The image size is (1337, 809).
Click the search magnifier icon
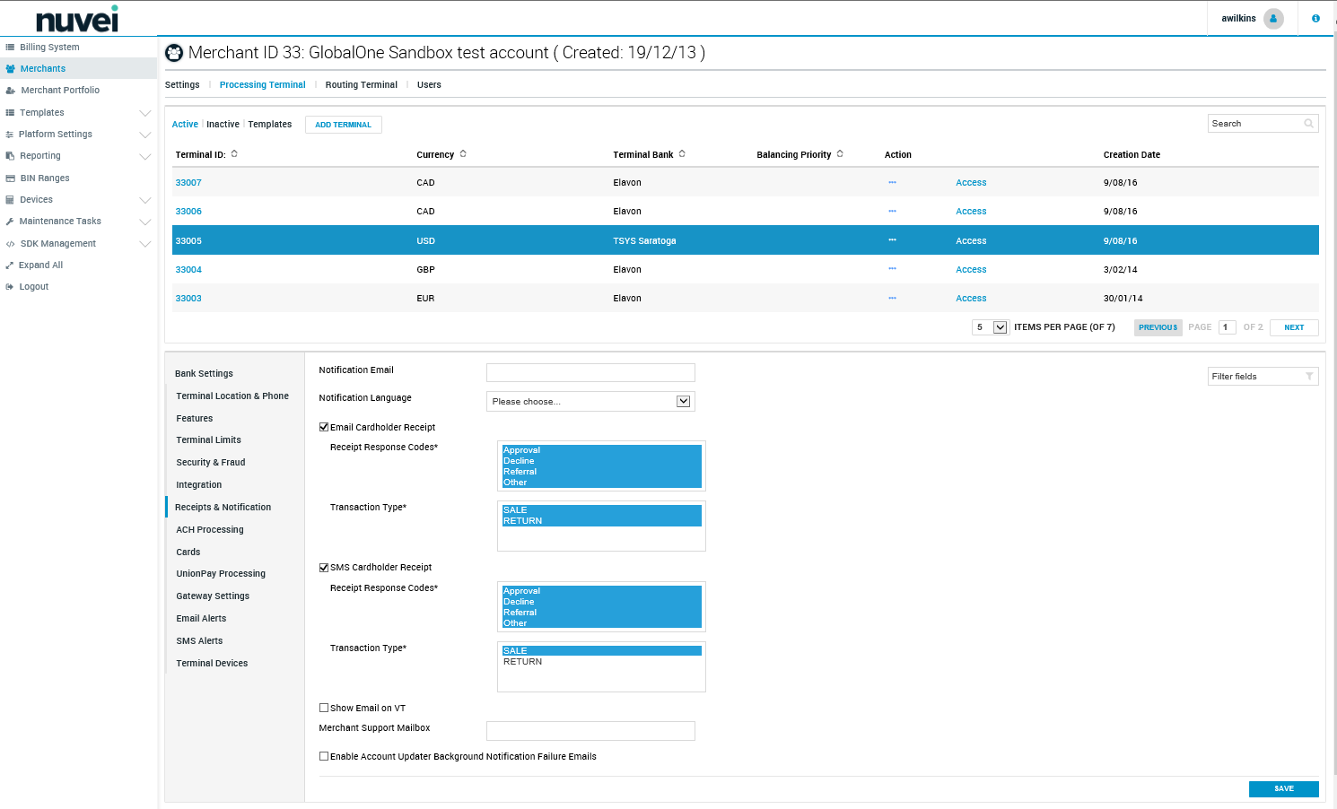1308,124
